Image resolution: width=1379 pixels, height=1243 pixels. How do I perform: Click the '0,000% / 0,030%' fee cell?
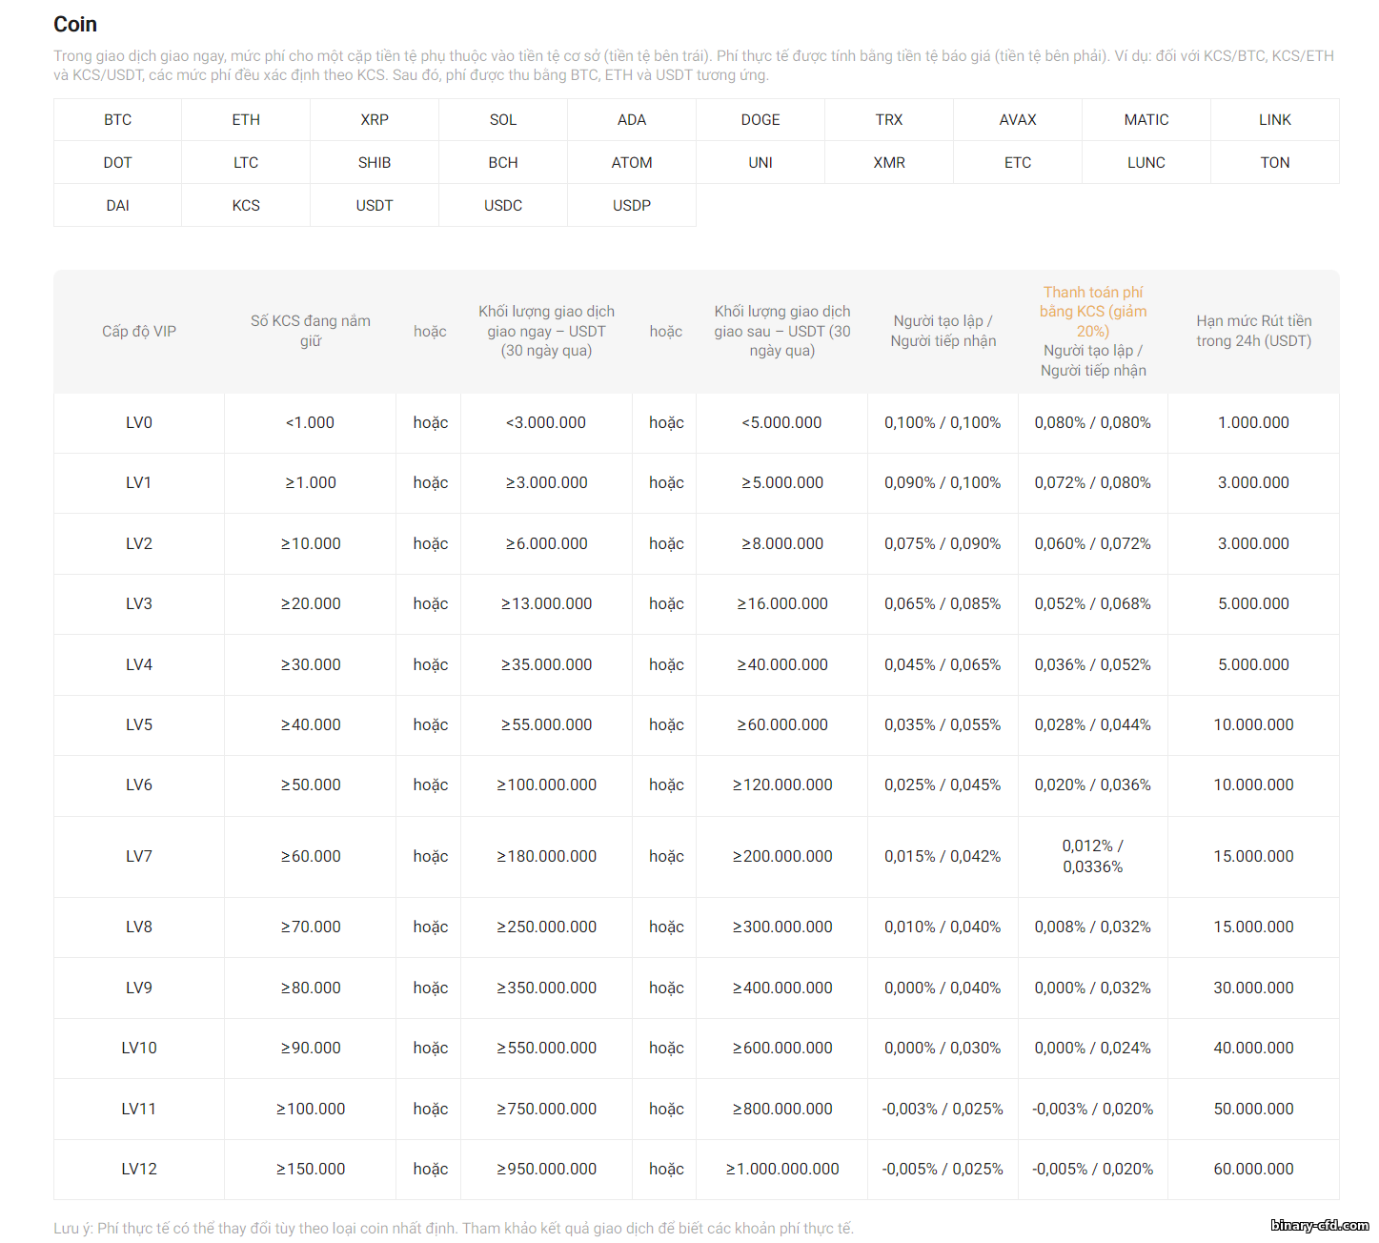tap(943, 1049)
